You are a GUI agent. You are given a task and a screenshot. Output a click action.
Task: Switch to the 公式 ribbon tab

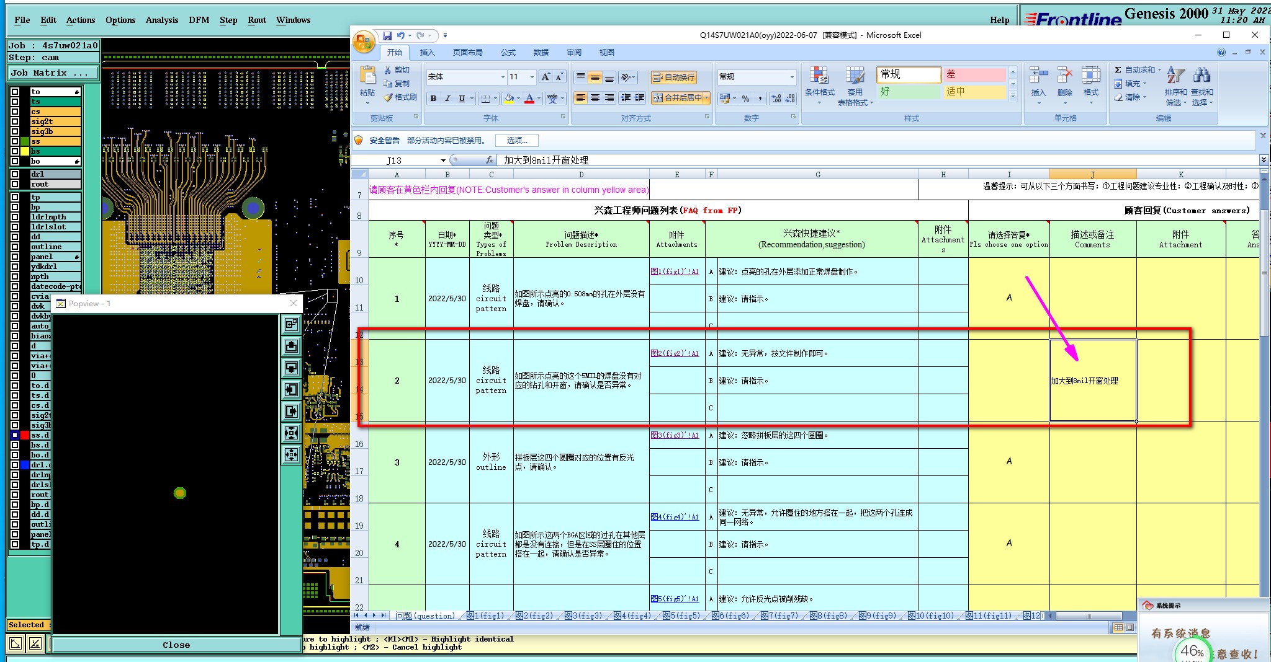tap(508, 53)
